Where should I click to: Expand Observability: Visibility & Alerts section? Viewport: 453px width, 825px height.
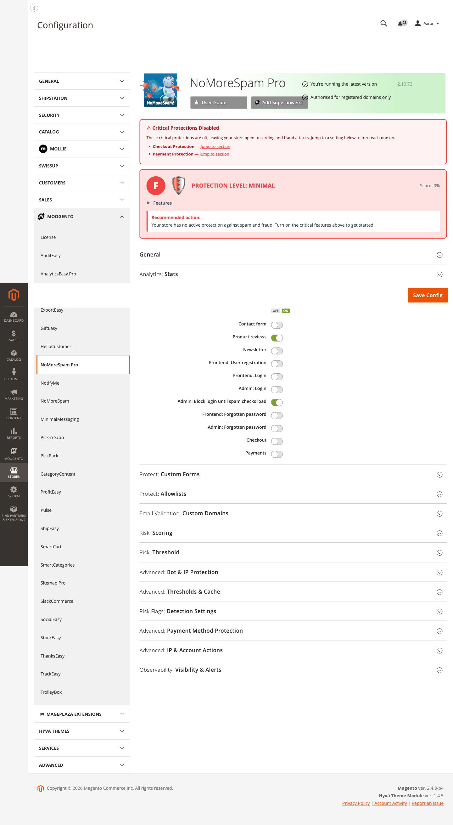pos(293,670)
